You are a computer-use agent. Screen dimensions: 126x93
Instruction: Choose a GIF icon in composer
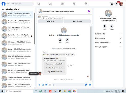50,85
